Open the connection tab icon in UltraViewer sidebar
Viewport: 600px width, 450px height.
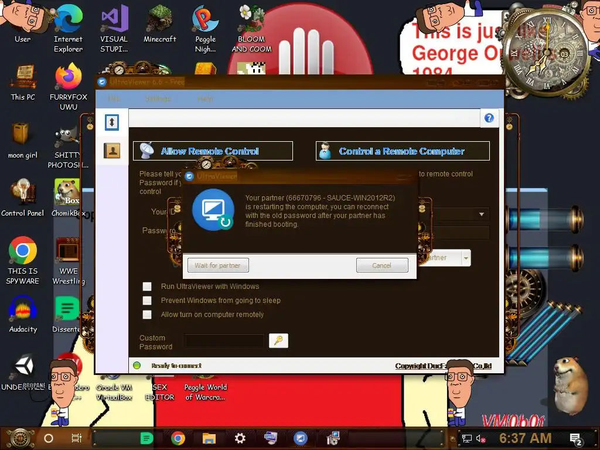[x=112, y=122]
